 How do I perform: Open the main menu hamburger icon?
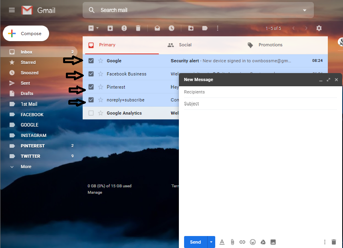pyautogui.click(x=12, y=10)
